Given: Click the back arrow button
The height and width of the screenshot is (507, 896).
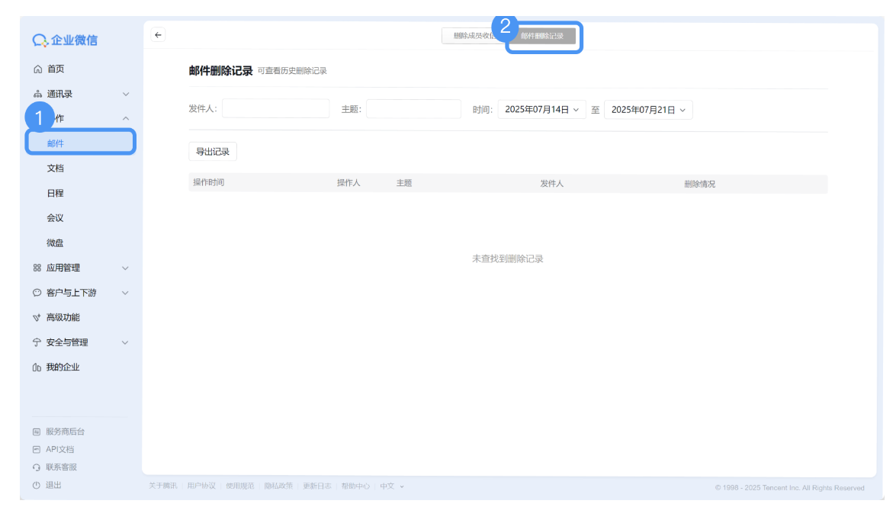Looking at the screenshot, I should coord(159,35).
